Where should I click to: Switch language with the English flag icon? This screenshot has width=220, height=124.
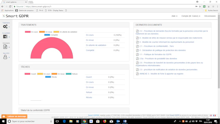pos(211,115)
